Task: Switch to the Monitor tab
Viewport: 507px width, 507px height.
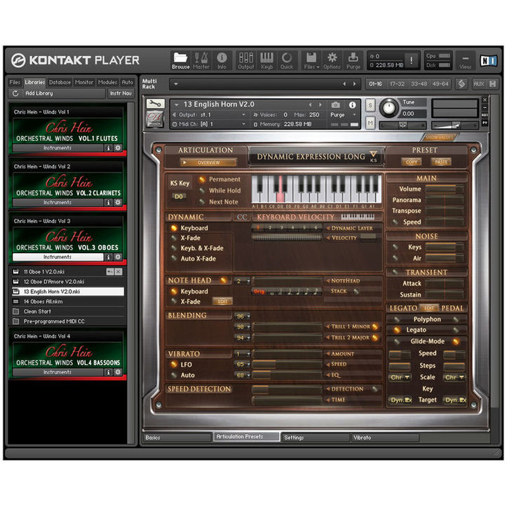Action: click(x=84, y=83)
